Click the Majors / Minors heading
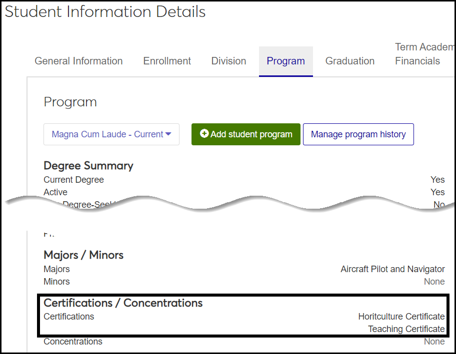Screen dimensions: 456x354 pos(83,255)
